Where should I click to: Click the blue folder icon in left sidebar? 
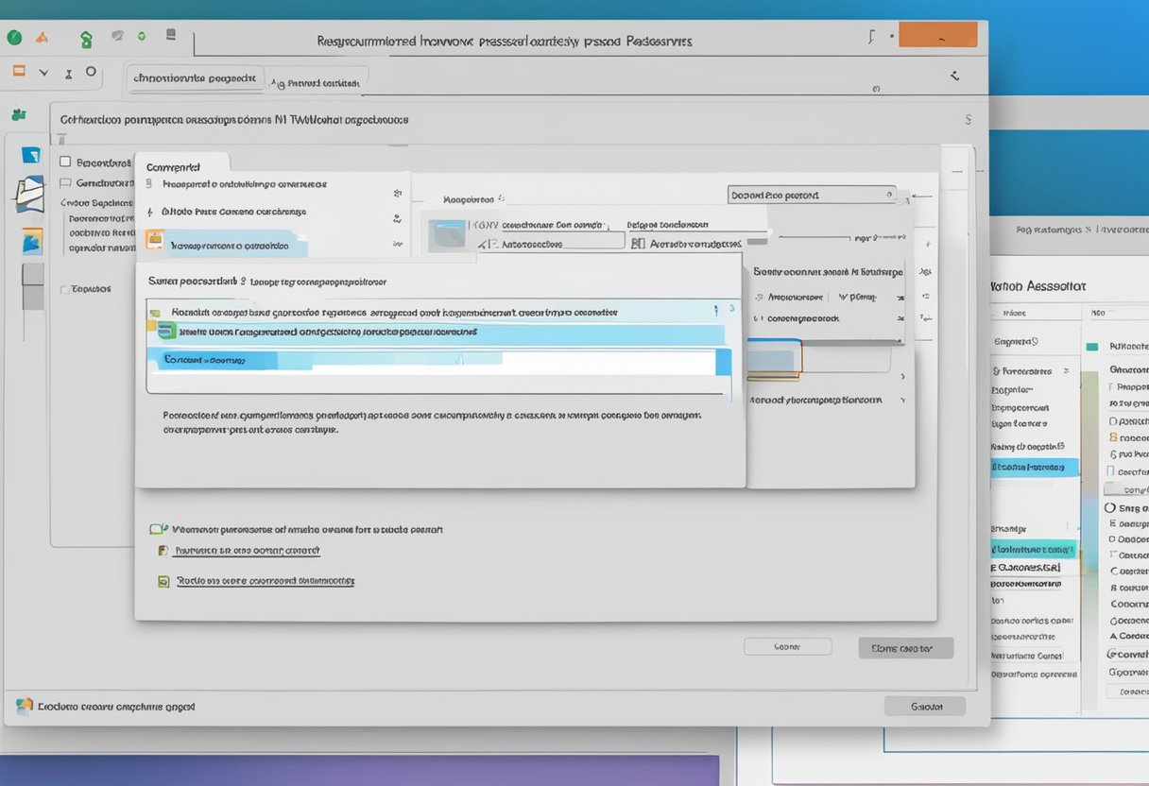point(31,156)
